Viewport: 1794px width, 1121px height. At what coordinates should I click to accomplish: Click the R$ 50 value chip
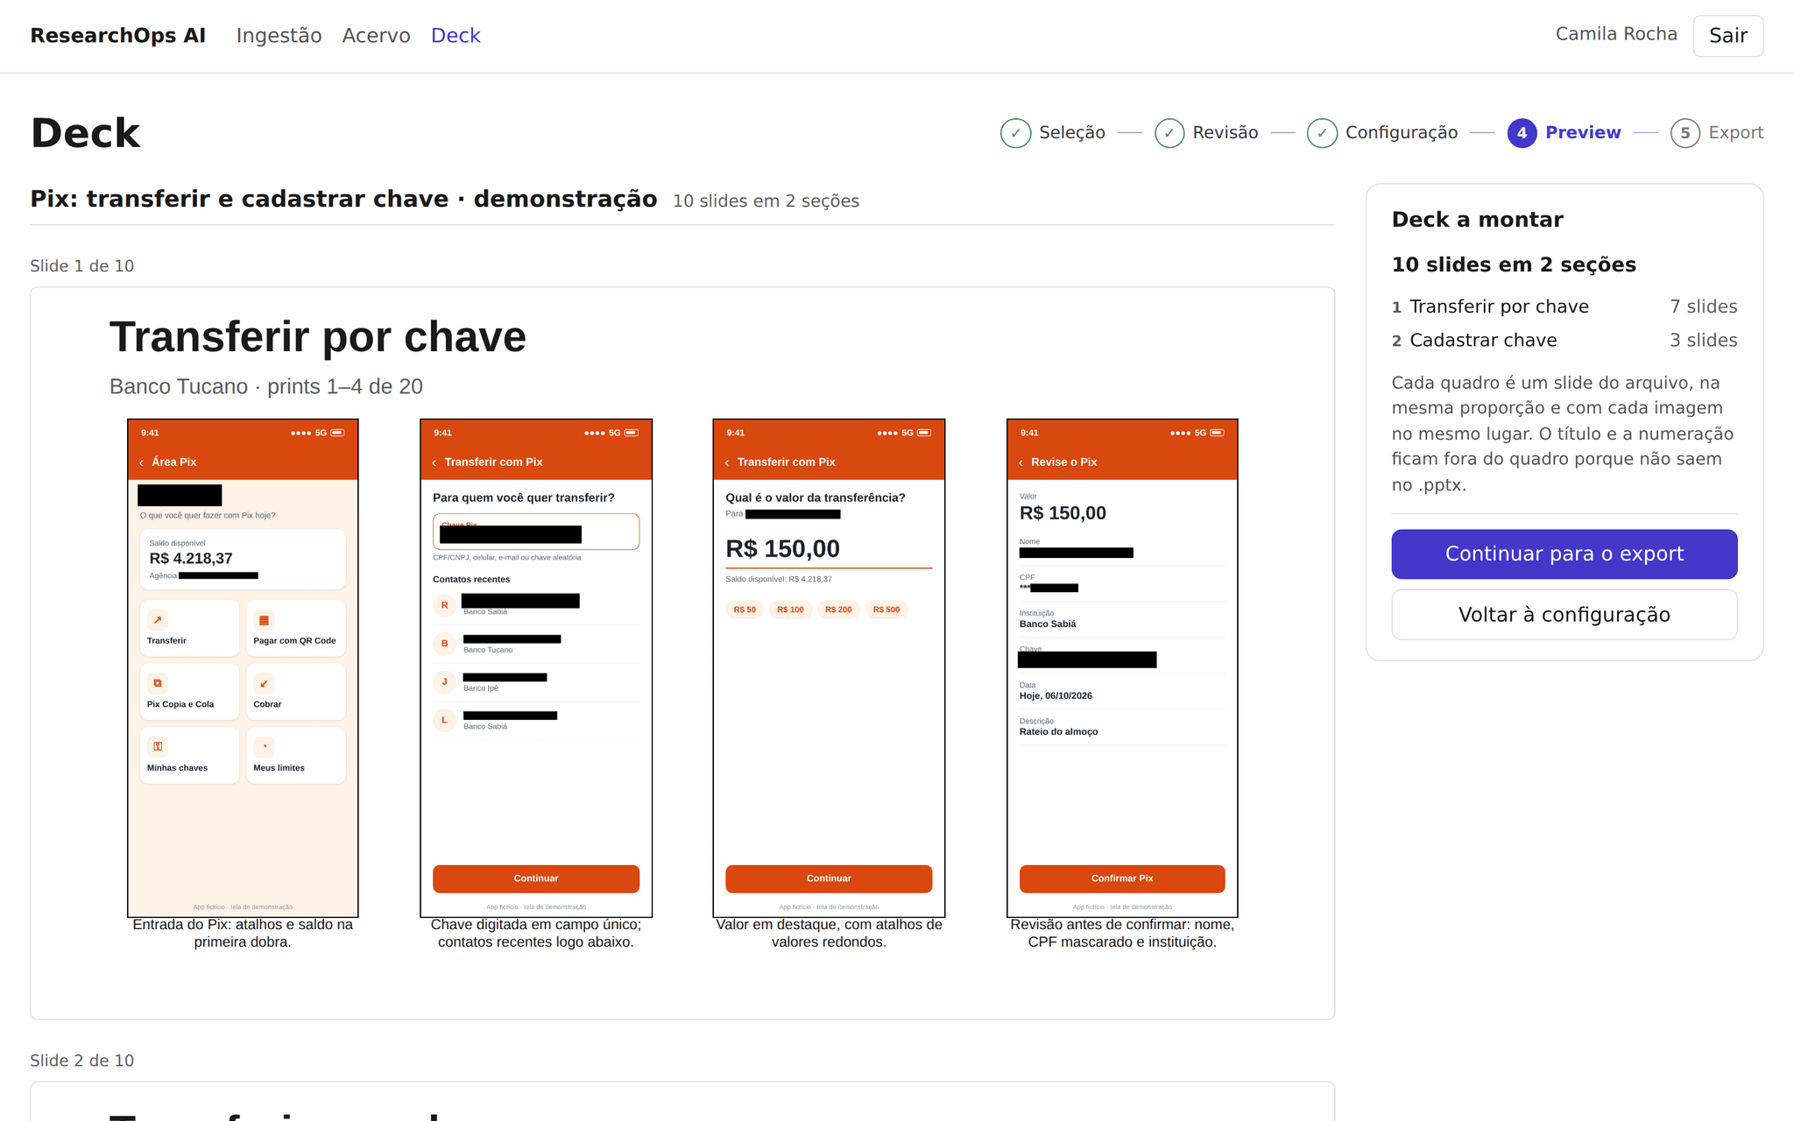tap(745, 610)
